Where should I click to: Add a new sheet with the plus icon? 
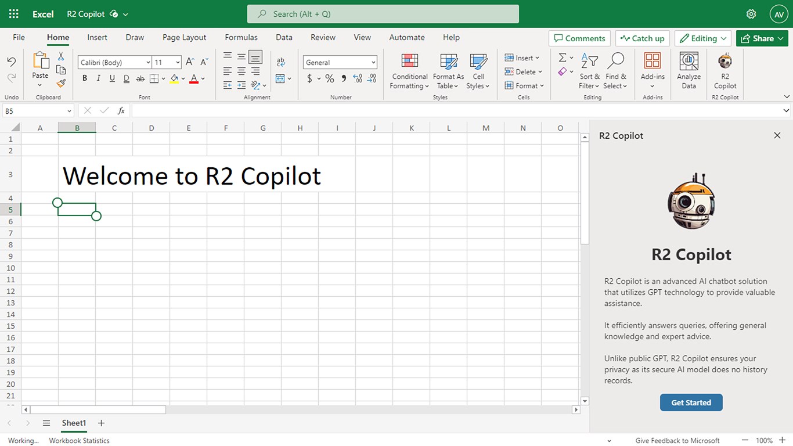coord(101,423)
